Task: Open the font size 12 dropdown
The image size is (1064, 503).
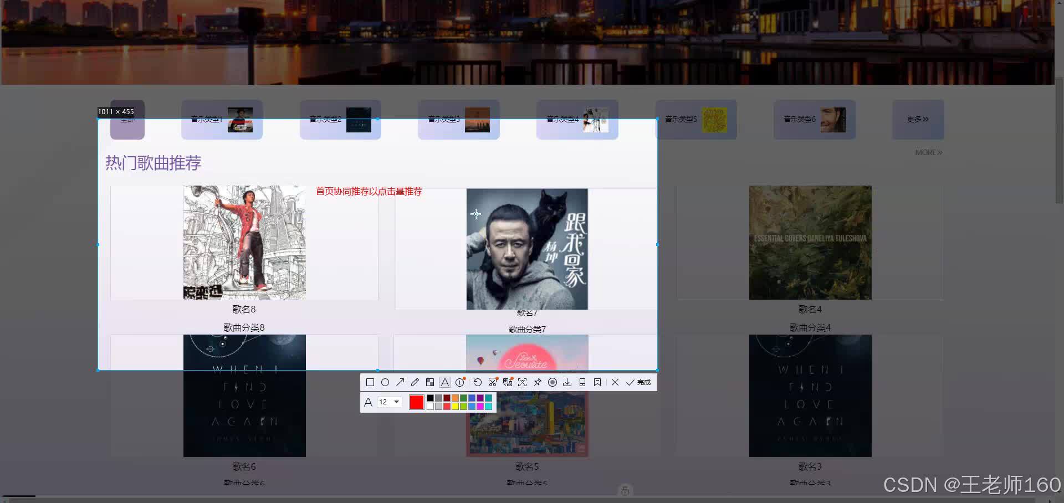Action: (389, 402)
